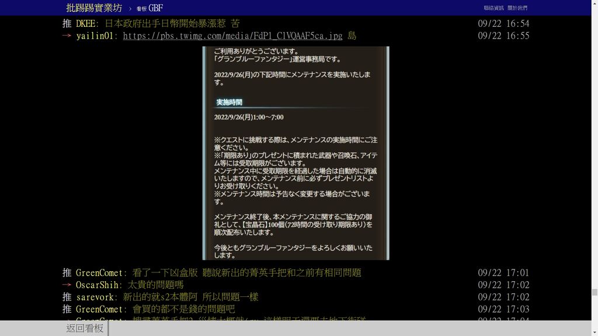Click the 推 tag before DKEE
The width and height of the screenshot is (598, 336).
pos(67,23)
